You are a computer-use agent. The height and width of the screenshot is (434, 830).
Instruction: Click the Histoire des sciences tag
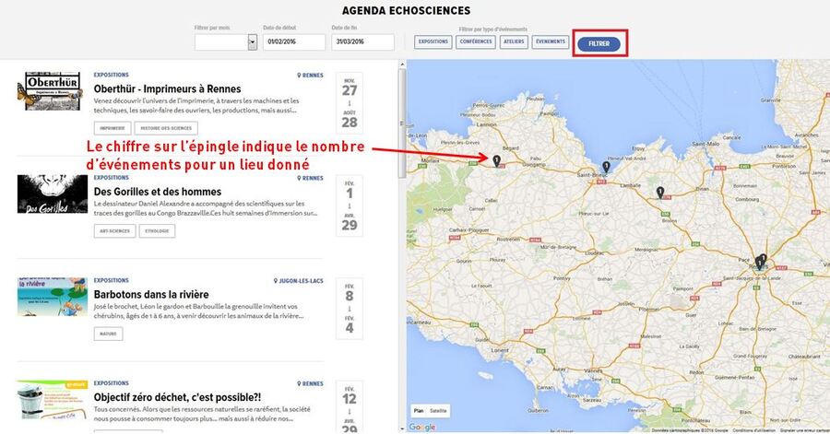pos(165,128)
